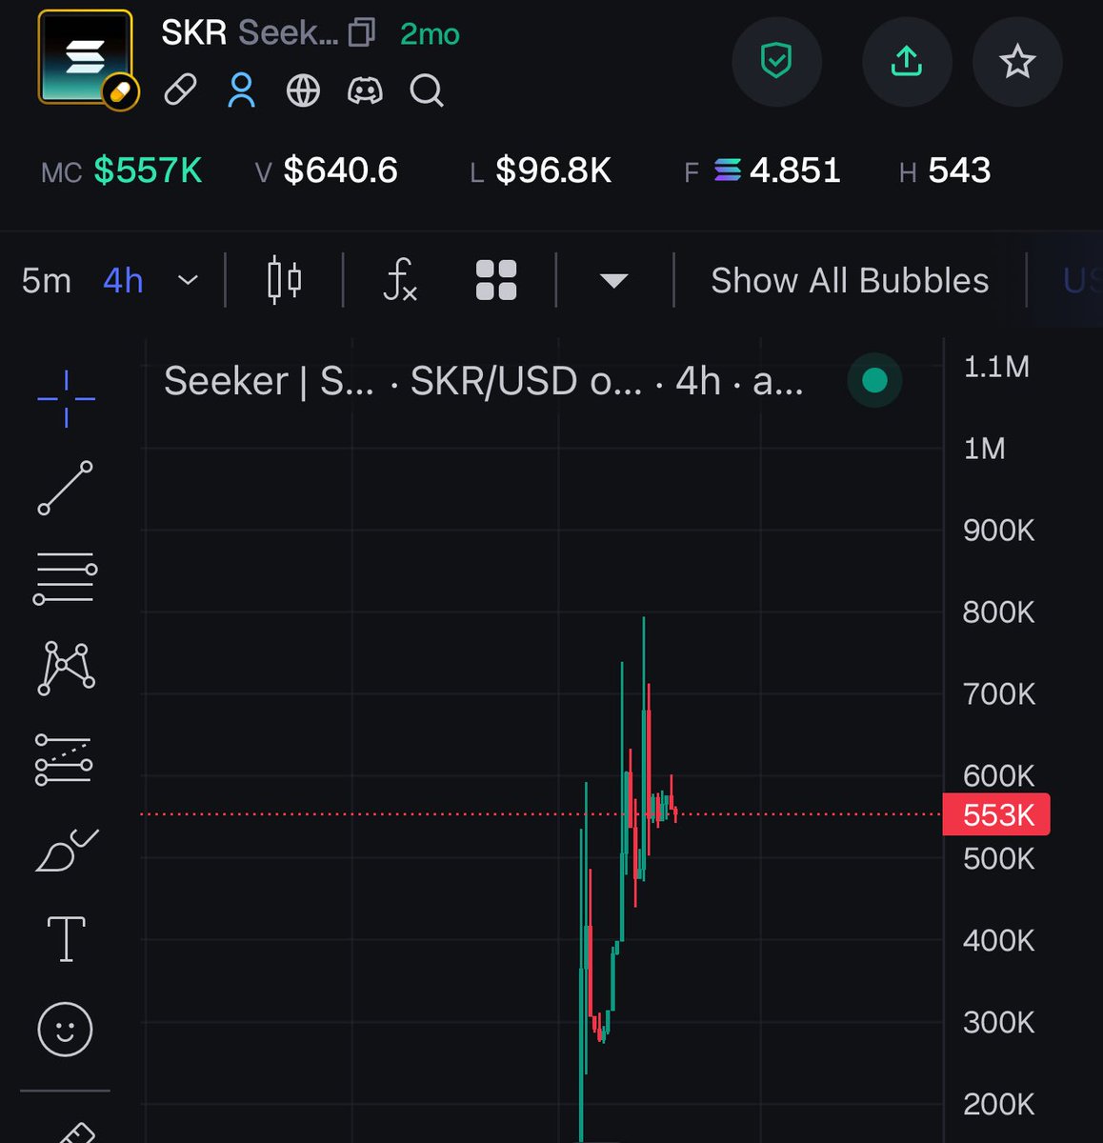The image size is (1103, 1143).
Task: Select the text T tool
Action: pos(66,939)
